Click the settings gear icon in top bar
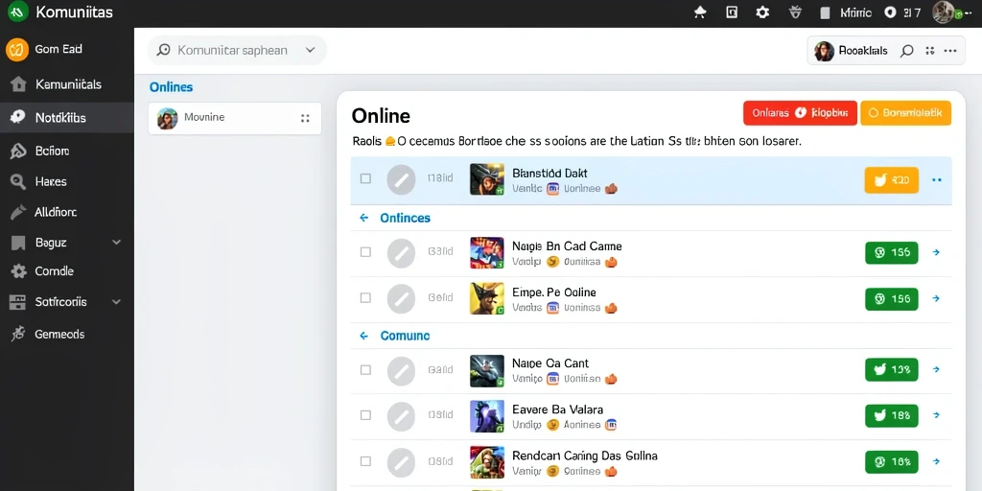 tap(762, 12)
